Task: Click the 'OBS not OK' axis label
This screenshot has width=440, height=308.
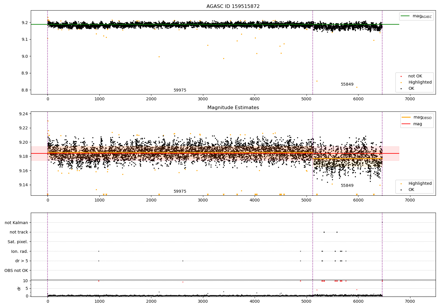Action: tap(16, 270)
